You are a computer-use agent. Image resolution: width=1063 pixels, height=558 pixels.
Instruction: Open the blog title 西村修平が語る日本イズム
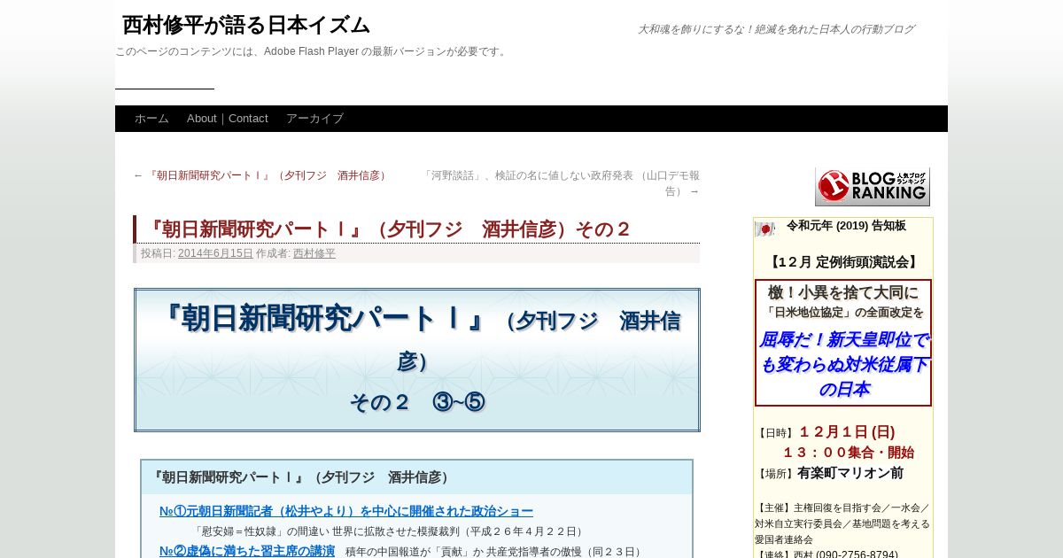pyautogui.click(x=246, y=25)
